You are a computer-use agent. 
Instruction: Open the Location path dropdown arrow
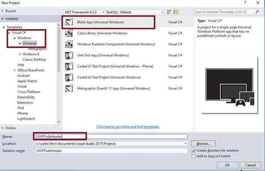185,144
